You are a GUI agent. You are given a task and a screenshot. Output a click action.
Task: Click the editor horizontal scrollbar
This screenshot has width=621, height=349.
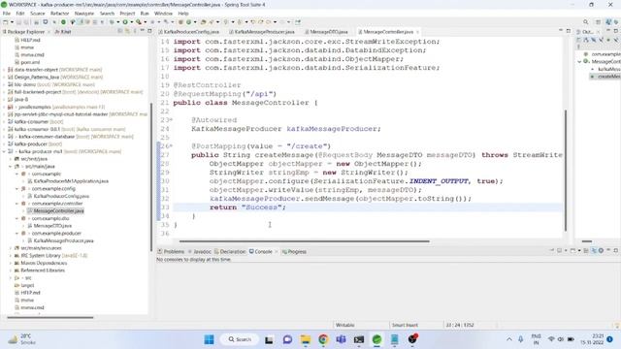(x=304, y=241)
